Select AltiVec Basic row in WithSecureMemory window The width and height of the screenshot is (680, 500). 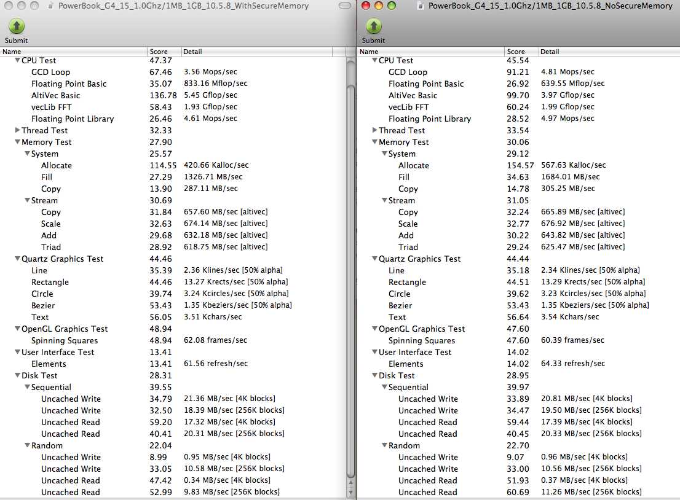173,95
